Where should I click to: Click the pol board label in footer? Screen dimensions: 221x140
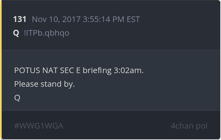pos(202,126)
